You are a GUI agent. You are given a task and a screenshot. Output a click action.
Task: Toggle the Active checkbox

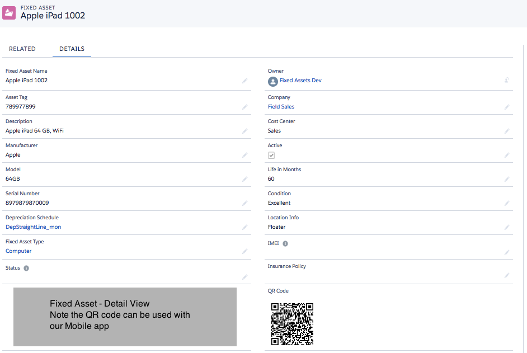coord(271,155)
